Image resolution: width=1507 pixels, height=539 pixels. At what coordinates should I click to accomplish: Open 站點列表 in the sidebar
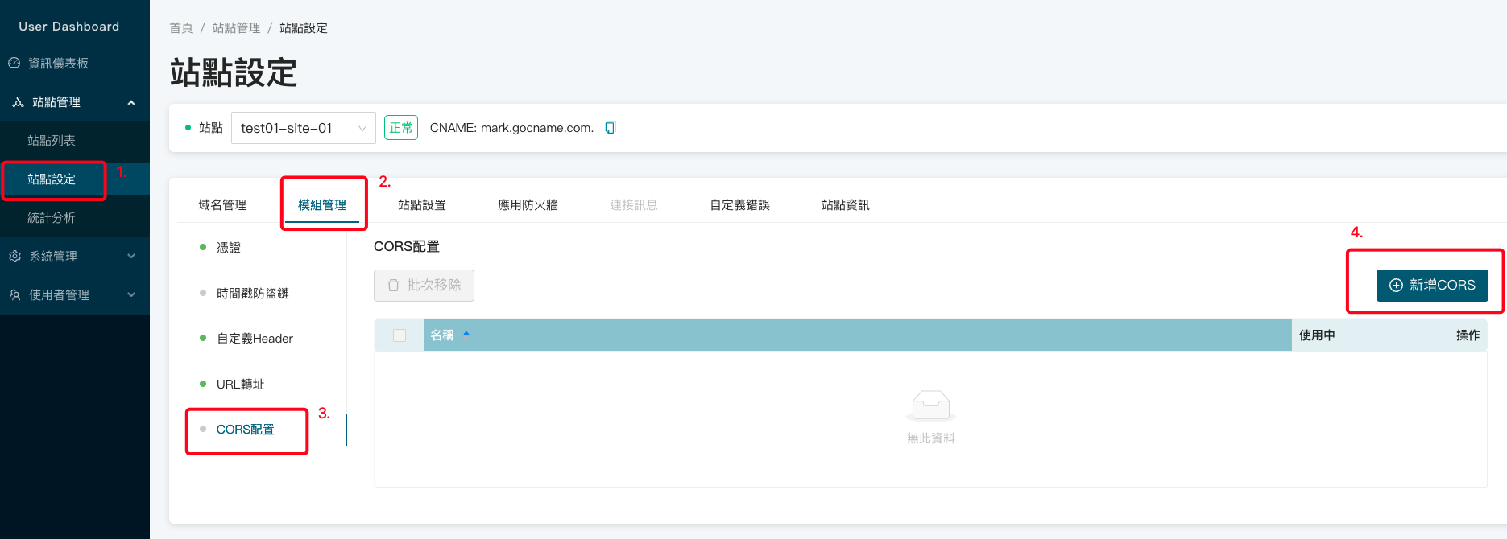tap(52, 141)
